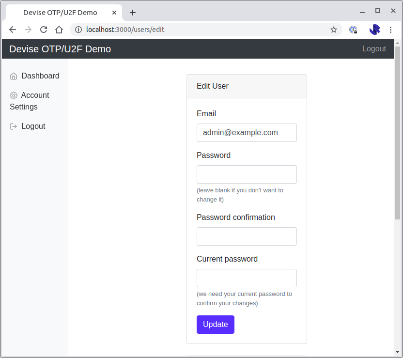Click the browser forward arrow
Viewport: 403px width, 358px height.
28,30
